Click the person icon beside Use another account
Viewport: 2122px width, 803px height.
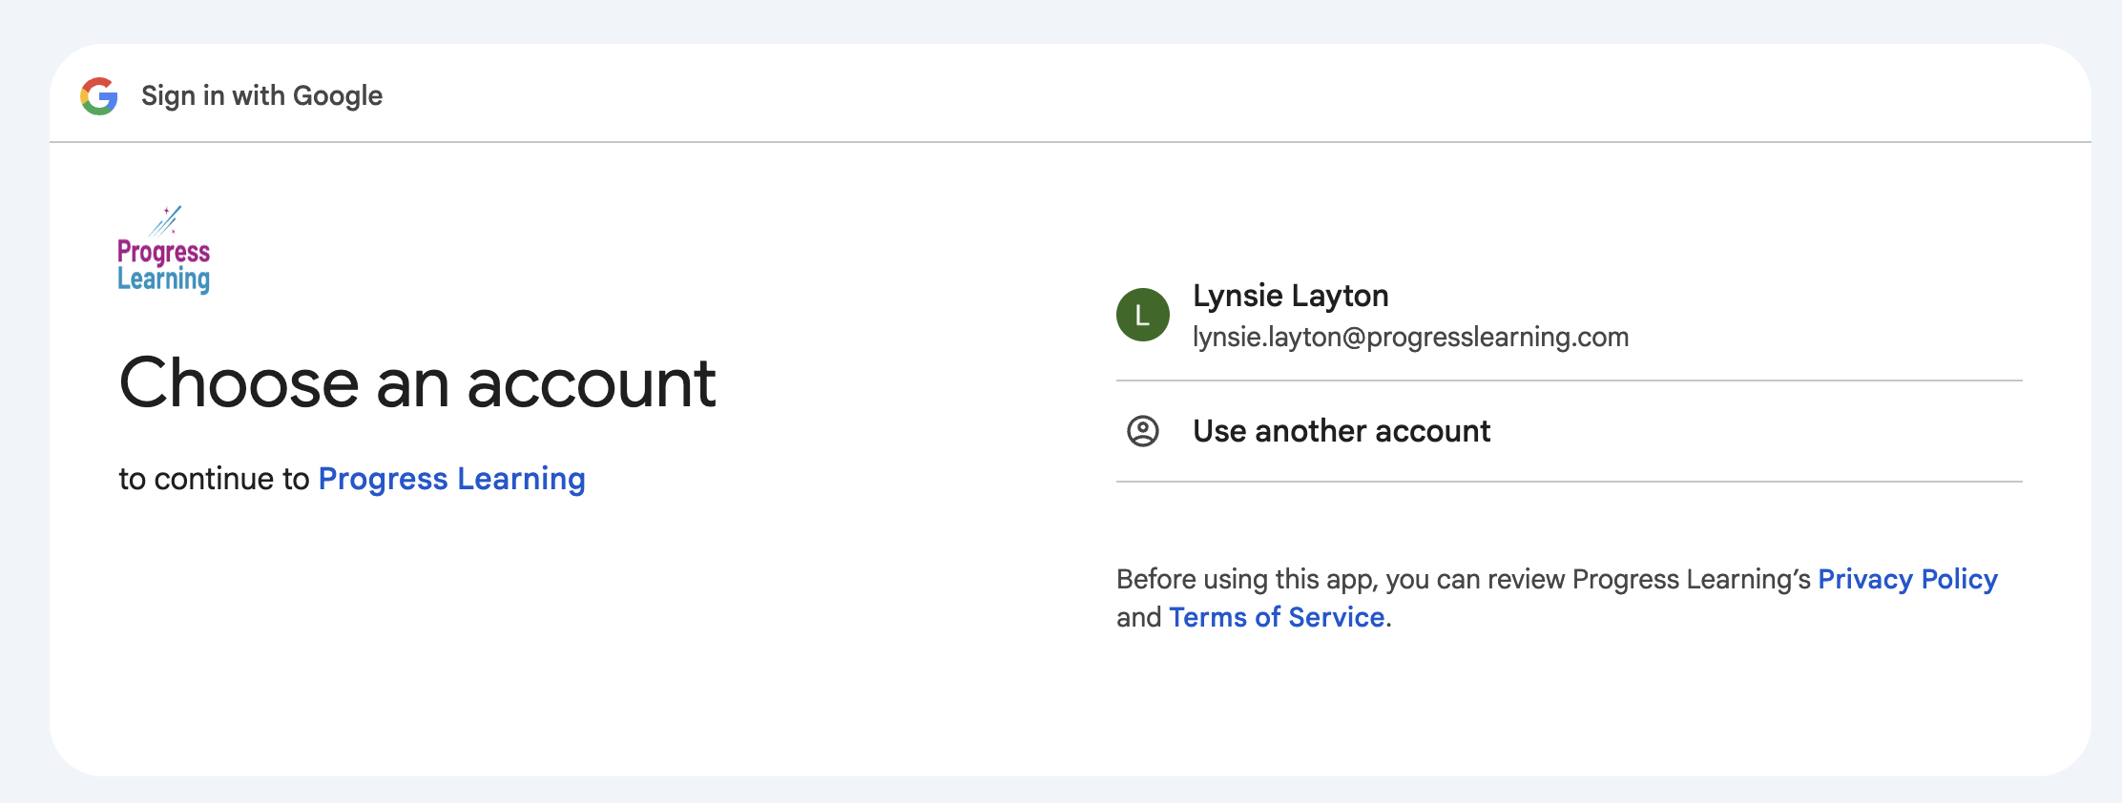[x=1143, y=431]
